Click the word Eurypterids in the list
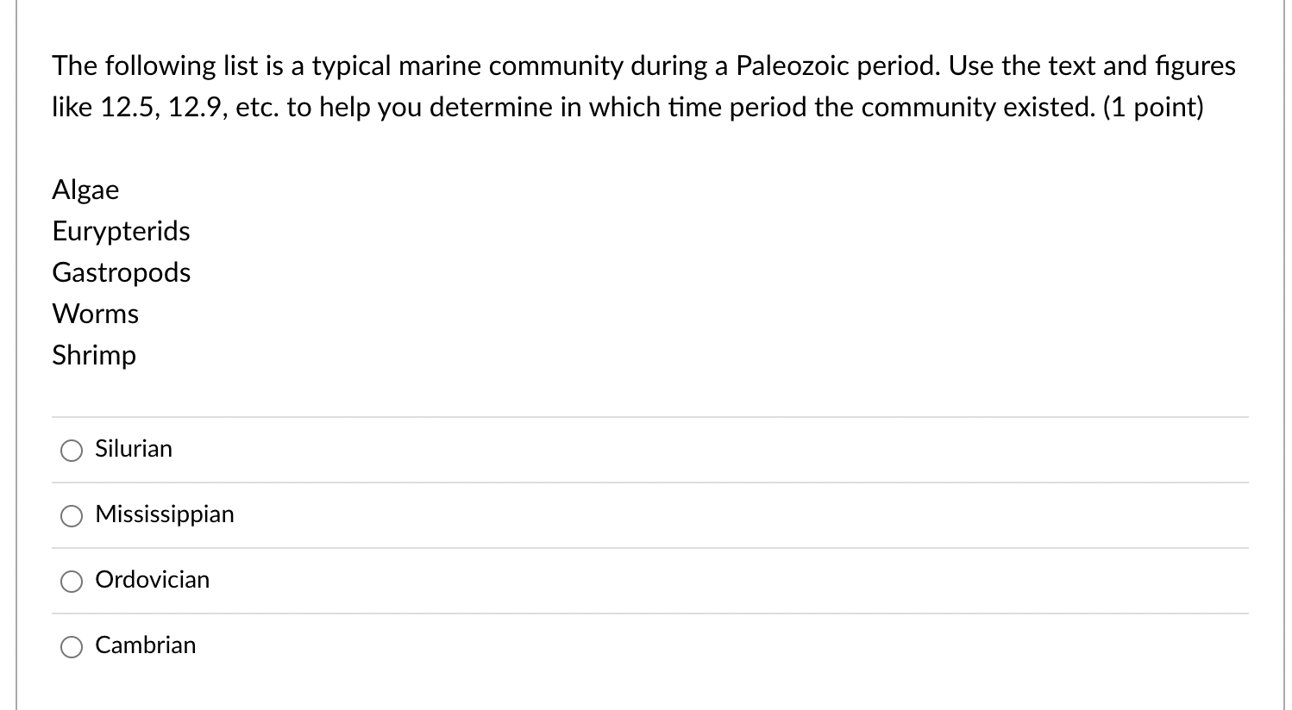 click(121, 231)
